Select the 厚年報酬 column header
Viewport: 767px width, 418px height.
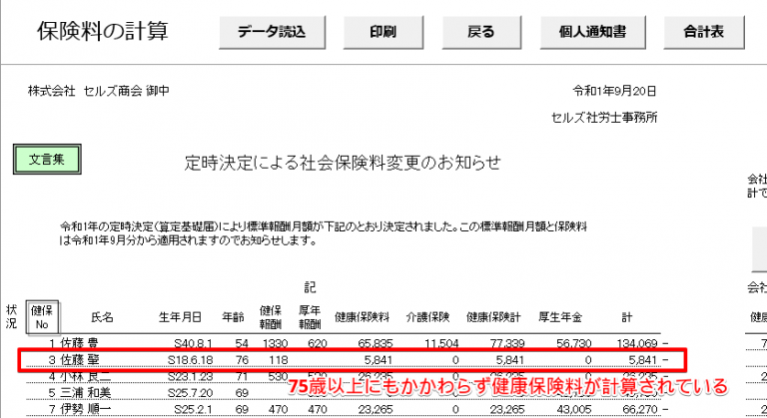click(x=310, y=317)
